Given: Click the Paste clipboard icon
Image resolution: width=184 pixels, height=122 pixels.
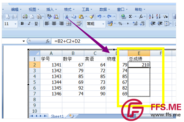Looking at the screenshot, I should pyautogui.click(x=81, y=17).
